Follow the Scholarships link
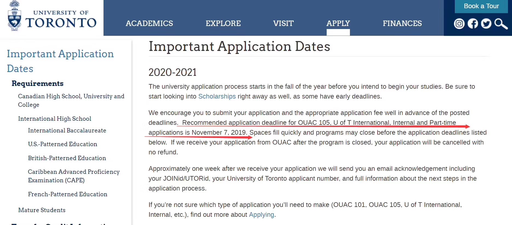The width and height of the screenshot is (512, 225). pyautogui.click(x=217, y=96)
